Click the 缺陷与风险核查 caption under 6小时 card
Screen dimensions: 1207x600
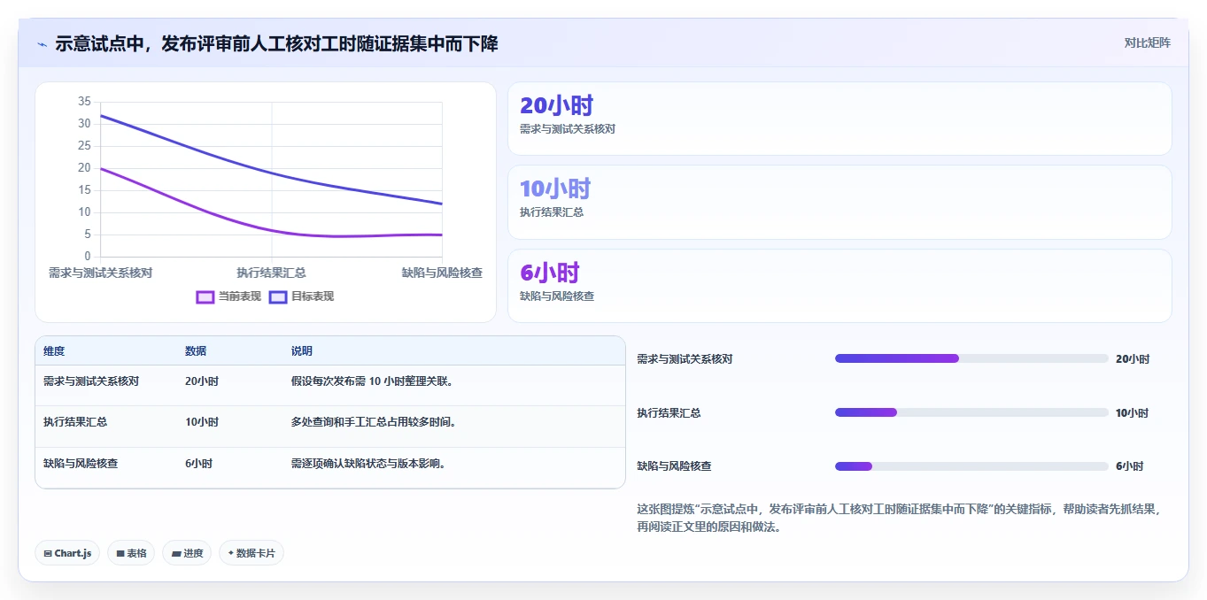coord(557,296)
